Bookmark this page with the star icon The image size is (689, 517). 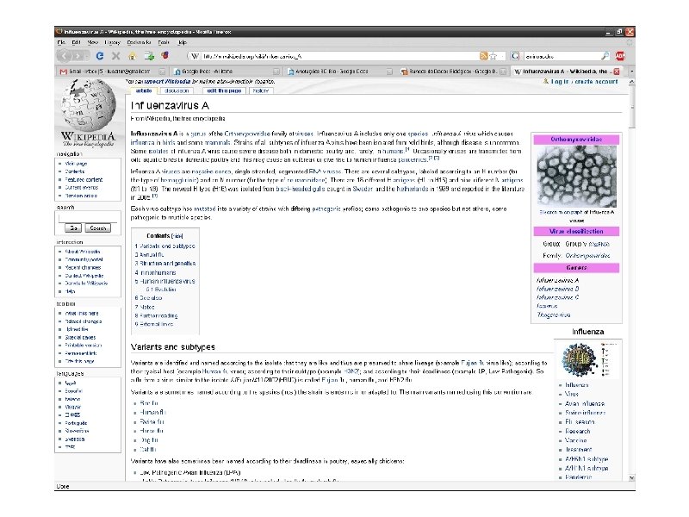[x=493, y=56]
